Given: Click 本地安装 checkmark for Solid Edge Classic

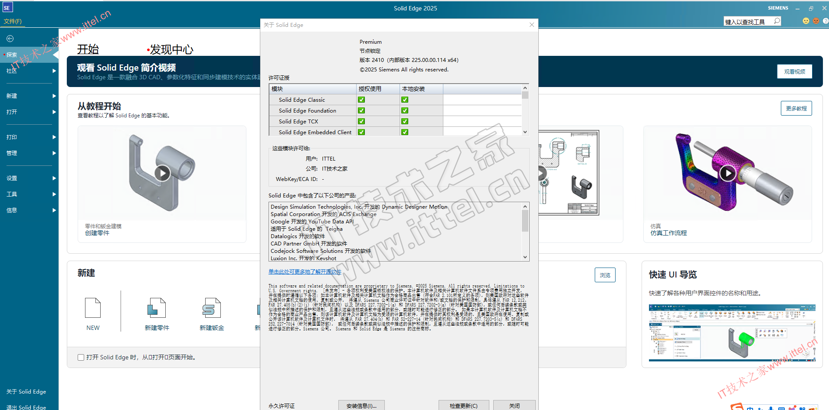Looking at the screenshot, I should (405, 100).
